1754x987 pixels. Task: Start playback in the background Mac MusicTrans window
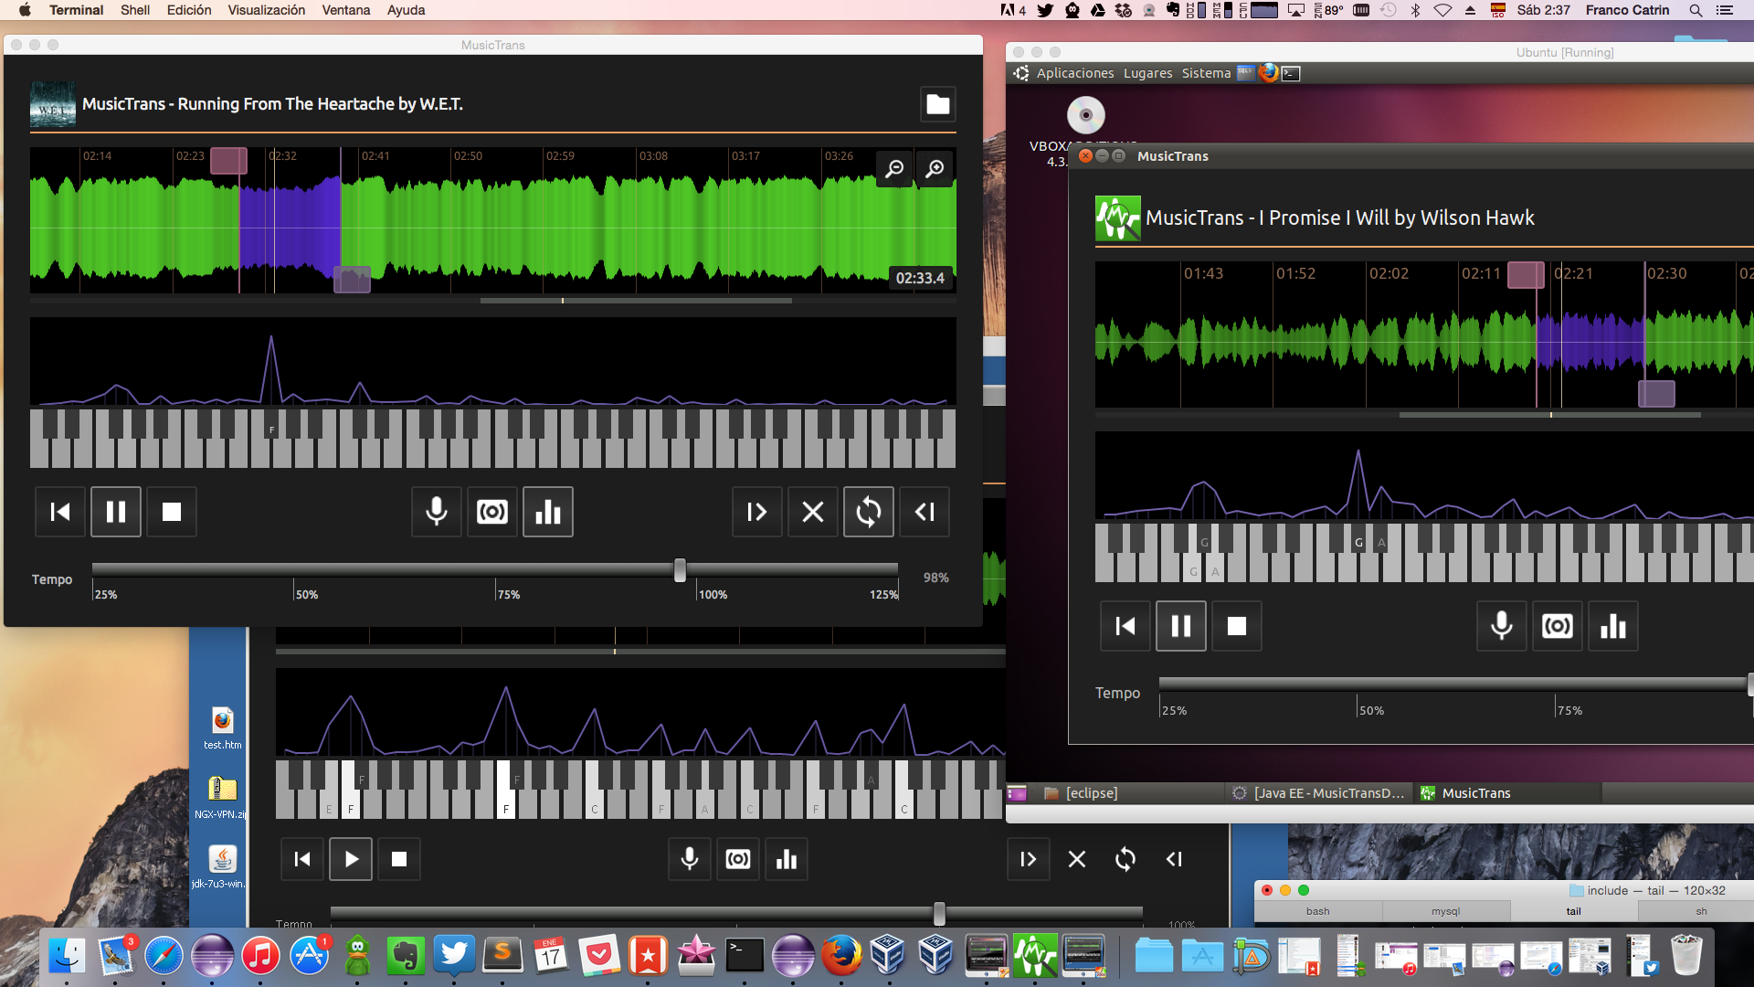pos(351,859)
